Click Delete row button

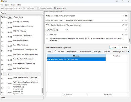[108, 95]
